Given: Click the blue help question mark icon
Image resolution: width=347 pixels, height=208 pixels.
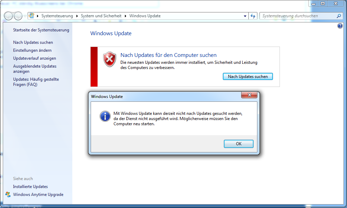Looking at the screenshot, I should tap(340, 26).
